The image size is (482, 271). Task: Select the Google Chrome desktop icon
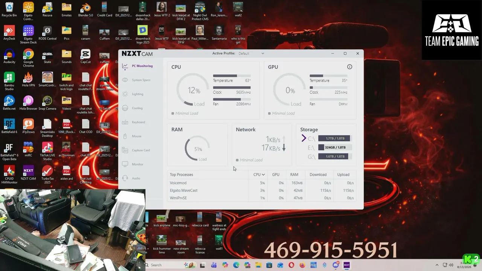click(28, 58)
